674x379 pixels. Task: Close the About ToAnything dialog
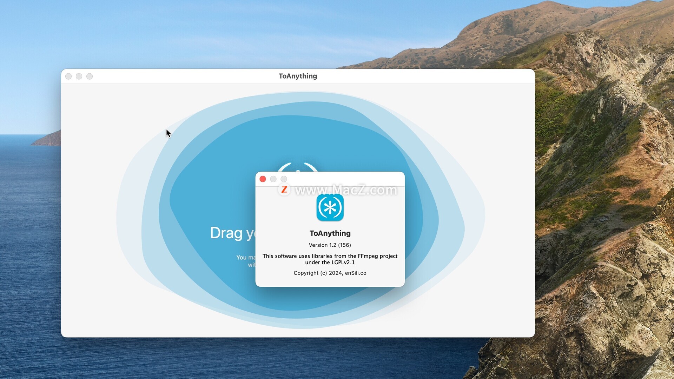[x=263, y=179]
